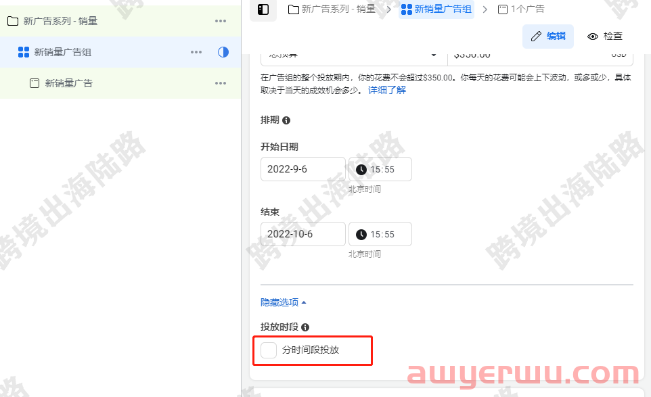
Task: Click the folder icon beside the 新广告系列 tree row
Action: tap(13, 21)
